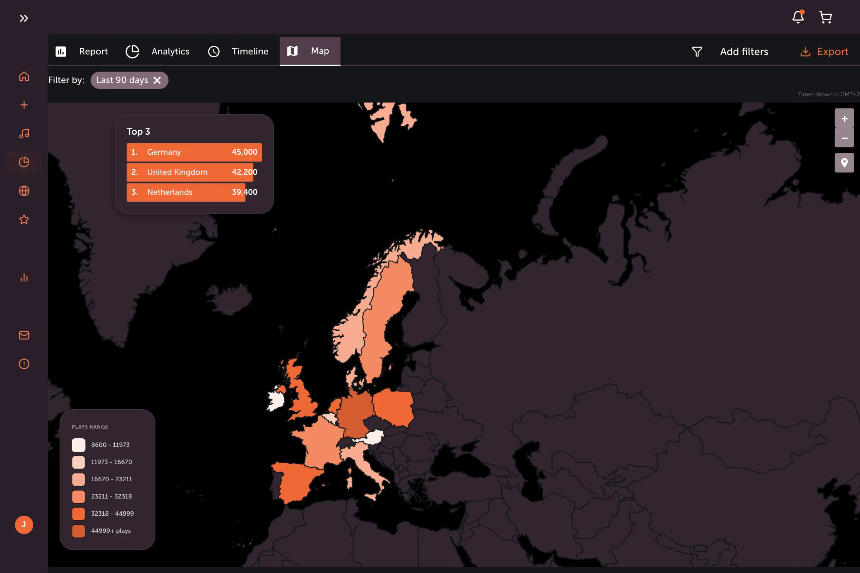Screen dimensions: 860x573
Task: Click the Last 90 days filter chip
Action: click(129, 80)
